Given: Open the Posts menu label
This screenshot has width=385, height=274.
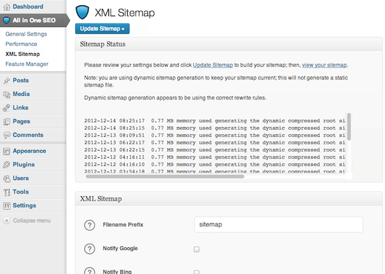Looking at the screenshot, I should pos(20,80).
